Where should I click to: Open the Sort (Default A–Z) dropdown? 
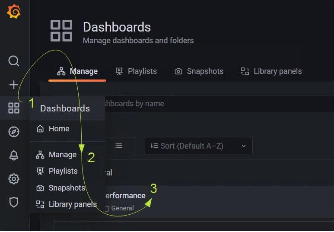click(x=198, y=146)
